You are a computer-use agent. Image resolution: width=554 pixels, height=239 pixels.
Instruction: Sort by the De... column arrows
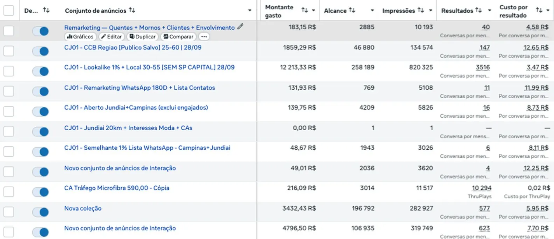click(x=46, y=10)
